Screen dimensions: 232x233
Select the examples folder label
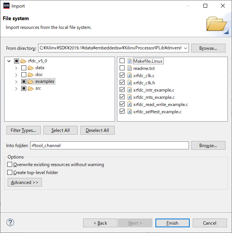click(45, 81)
